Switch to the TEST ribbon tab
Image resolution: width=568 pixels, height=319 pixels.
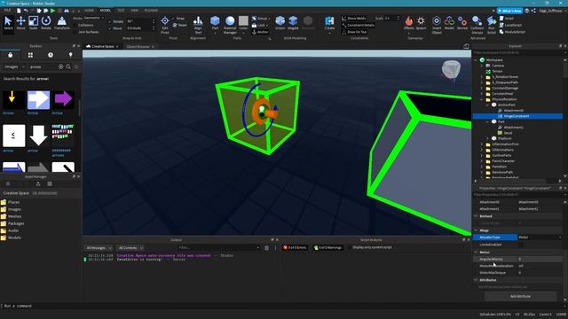pyautogui.click(x=121, y=11)
